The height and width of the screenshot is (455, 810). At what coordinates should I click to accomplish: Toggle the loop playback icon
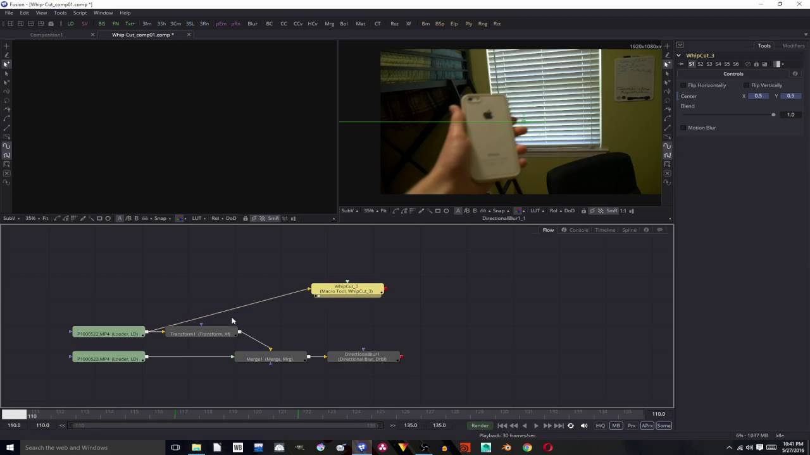coord(571,426)
